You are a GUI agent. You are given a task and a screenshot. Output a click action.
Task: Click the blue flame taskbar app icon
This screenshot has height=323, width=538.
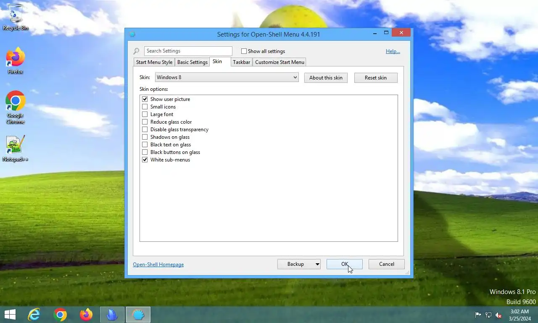click(112, 315)
